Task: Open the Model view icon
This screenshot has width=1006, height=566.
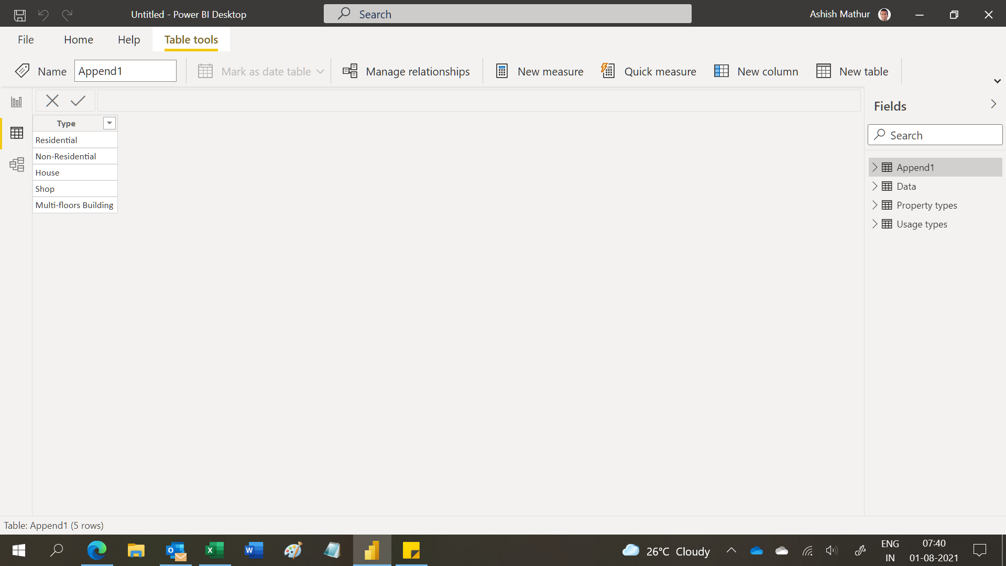Action: pyautogui.click(x=17, y=165)
